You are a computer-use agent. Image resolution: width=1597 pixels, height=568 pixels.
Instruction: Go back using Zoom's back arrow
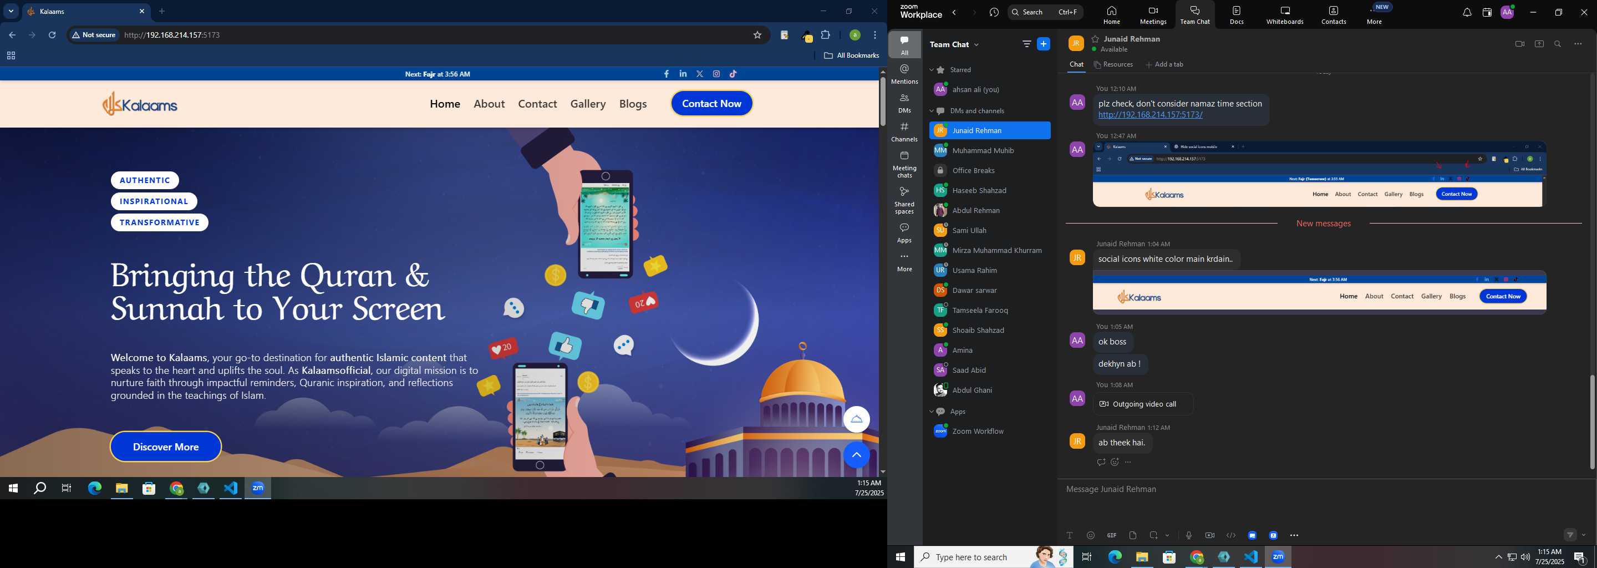955,12
